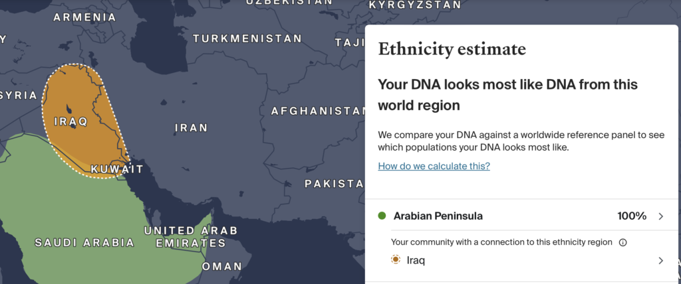Click the IRAN country label on map

[x=192, y=128]
